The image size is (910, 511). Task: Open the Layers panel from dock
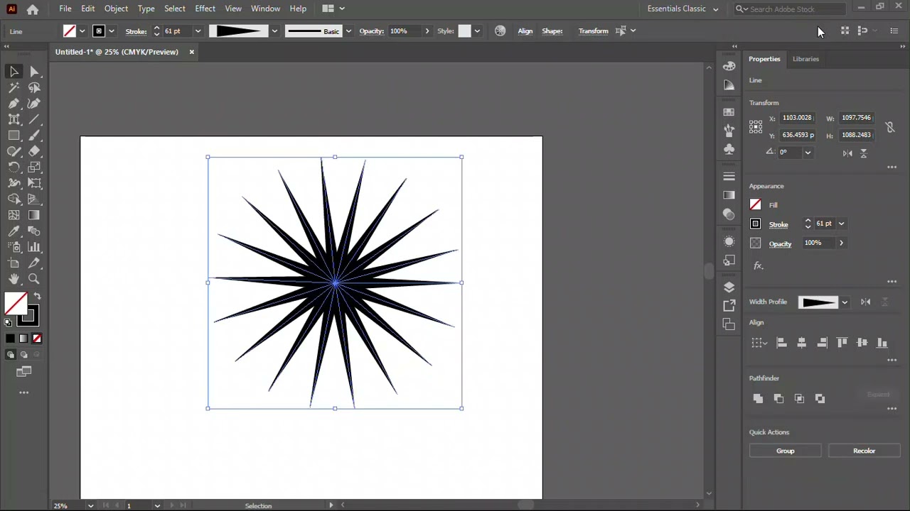[x=729, y=287]
